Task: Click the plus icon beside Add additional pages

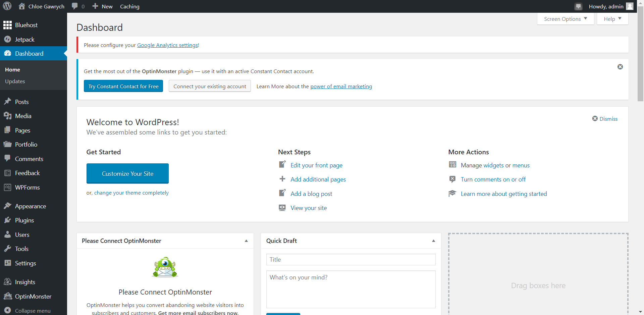Action: click(x=282, y=179)
